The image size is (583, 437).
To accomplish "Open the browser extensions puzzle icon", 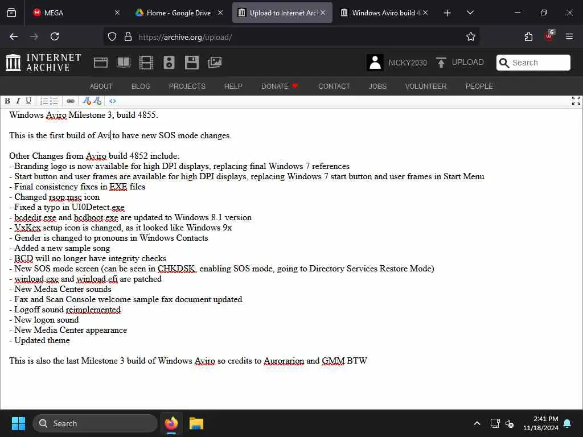I will tap(528, 36).
